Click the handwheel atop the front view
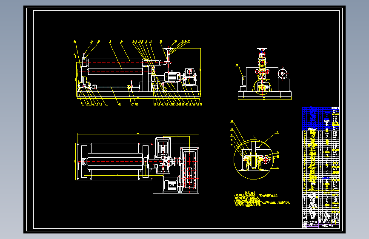369x239 pixels. pyautogui.click(x=168, y=50)
